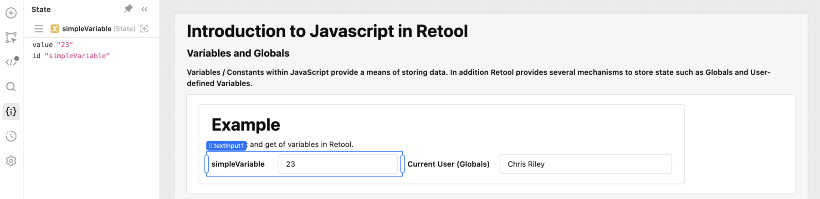This screenshot has width=820, height=199.
Task: Open the Add component plus icon
Action: (11, 13)
